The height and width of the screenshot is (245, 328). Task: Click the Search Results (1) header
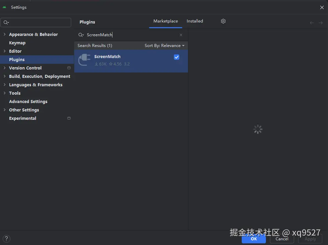click(95, 46)
